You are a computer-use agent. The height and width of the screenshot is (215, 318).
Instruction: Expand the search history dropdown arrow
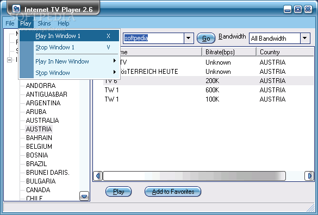189,38
